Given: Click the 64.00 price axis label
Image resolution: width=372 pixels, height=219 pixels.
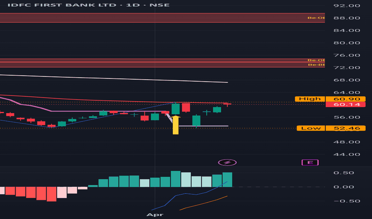Looking at the screenshot, I should coord(346,92).
